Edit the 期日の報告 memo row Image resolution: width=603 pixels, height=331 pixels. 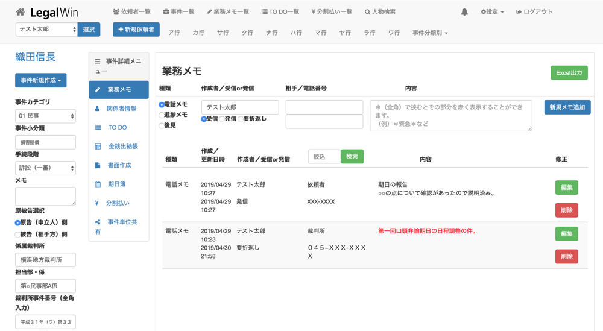tap(566, 188)
